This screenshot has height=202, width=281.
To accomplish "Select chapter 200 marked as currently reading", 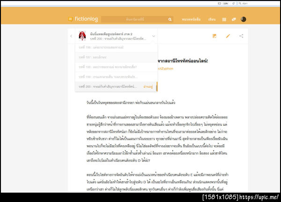I will point(116,86).
